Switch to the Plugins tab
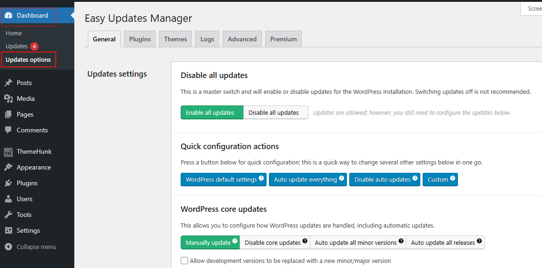542x268 pixels. (x=140, y=39)
